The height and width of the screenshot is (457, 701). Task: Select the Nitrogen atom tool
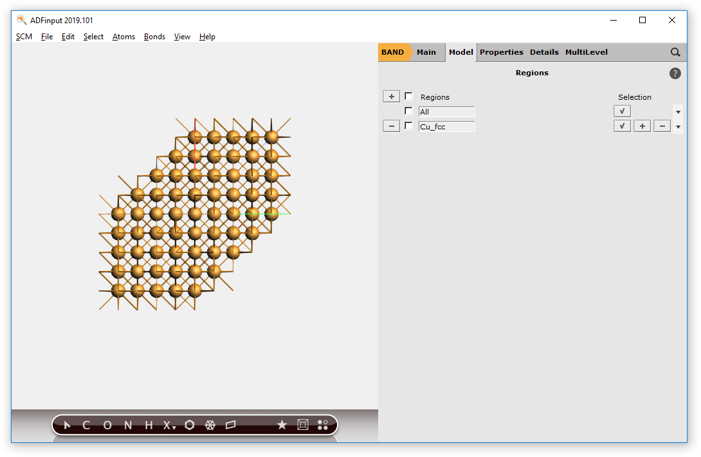point(127,425)
